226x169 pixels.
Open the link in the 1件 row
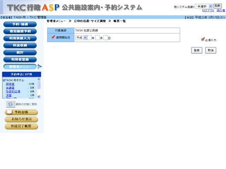9,95
